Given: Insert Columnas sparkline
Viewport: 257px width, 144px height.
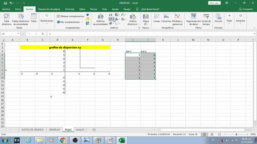Looking at the screenshot, I should click(166, 18).
